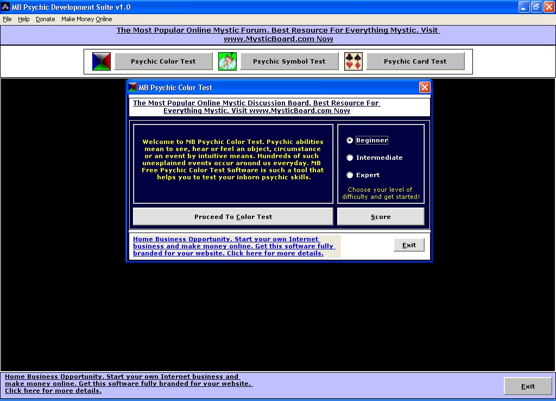
Task: Minimize the Psychic Development Suite window
Action: 524,7
